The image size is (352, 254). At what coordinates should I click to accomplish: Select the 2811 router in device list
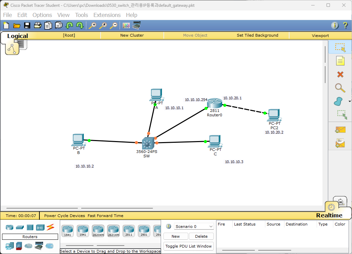coord(129,231)
